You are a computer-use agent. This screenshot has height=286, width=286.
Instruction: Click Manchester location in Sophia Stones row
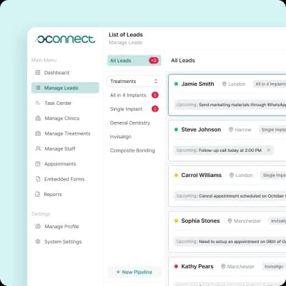point(247,221)
